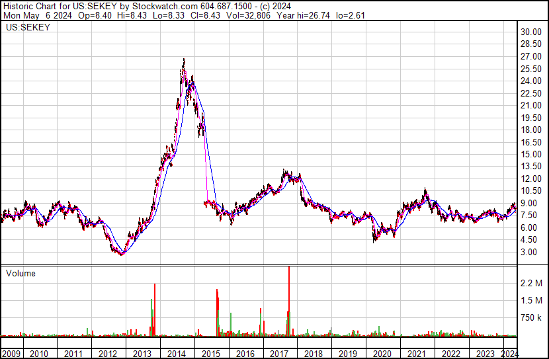Image resolution: width=549 pixels, height=359 pixels.
Task: Click the 3.00 price axis label
Action: click(529, 252)
